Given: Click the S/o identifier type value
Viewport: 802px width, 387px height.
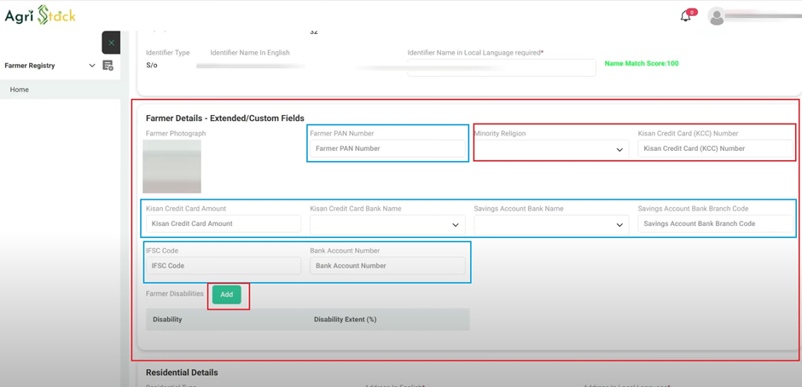Looking at the screenshot, I should (151, 66).
